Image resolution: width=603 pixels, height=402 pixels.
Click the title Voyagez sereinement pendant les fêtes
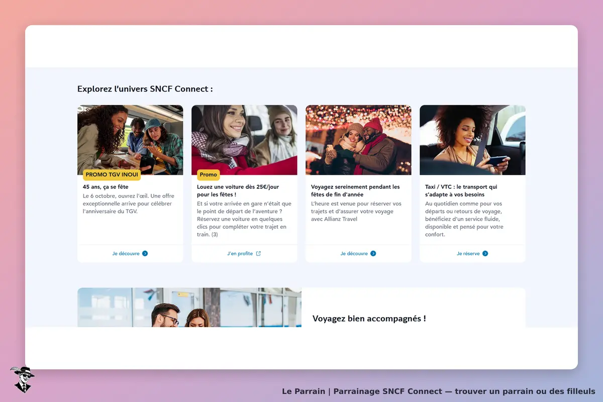point(355,190)
